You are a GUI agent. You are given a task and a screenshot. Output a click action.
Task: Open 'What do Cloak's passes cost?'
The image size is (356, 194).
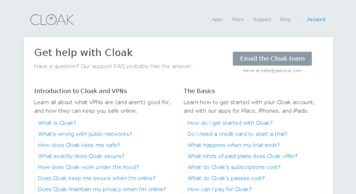pyautogui.click(x=226, y=178)
